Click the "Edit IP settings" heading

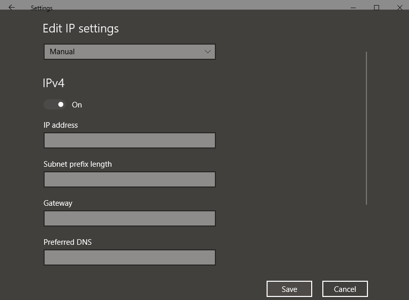81,28
